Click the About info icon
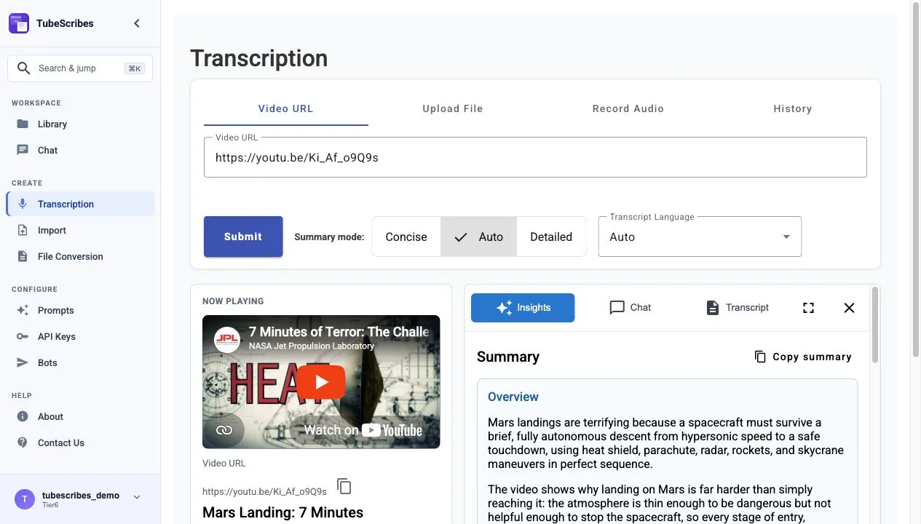This screenshot has width=921, height=524. coord(23,416)
